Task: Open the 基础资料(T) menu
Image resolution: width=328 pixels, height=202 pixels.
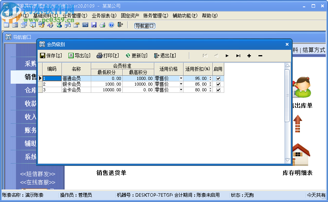Action: [46, 16]
